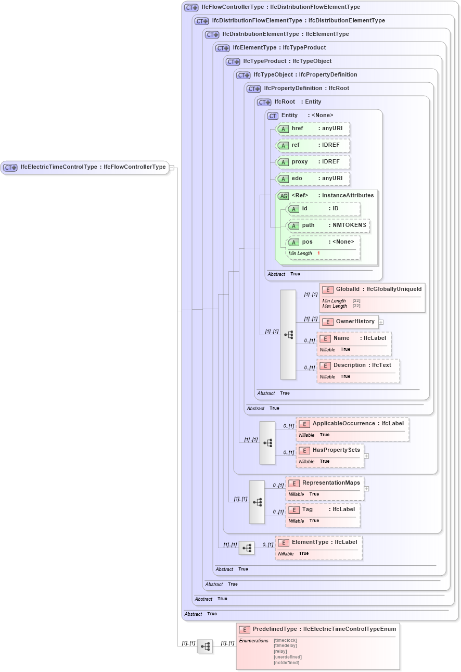Click the href attribute icon
This screenshot has height=672, width=461.
pyautogui.click(x=284, y=129)
